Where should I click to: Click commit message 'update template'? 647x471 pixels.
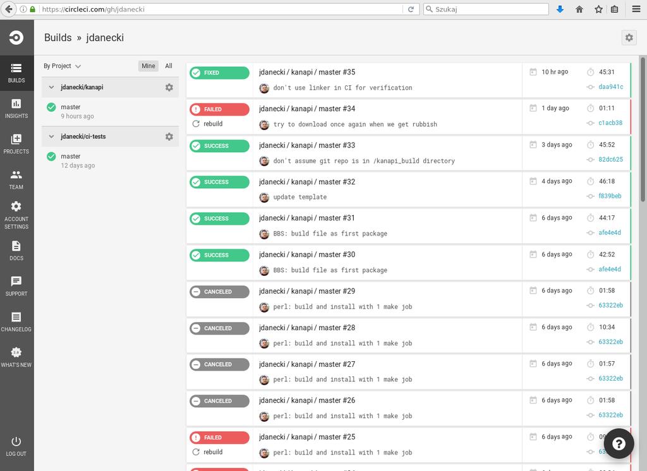coord(300,197)
